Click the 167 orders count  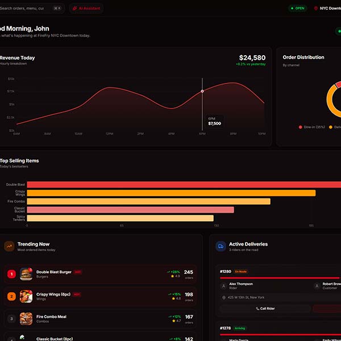pyautogui.click(x=189, y=317)
